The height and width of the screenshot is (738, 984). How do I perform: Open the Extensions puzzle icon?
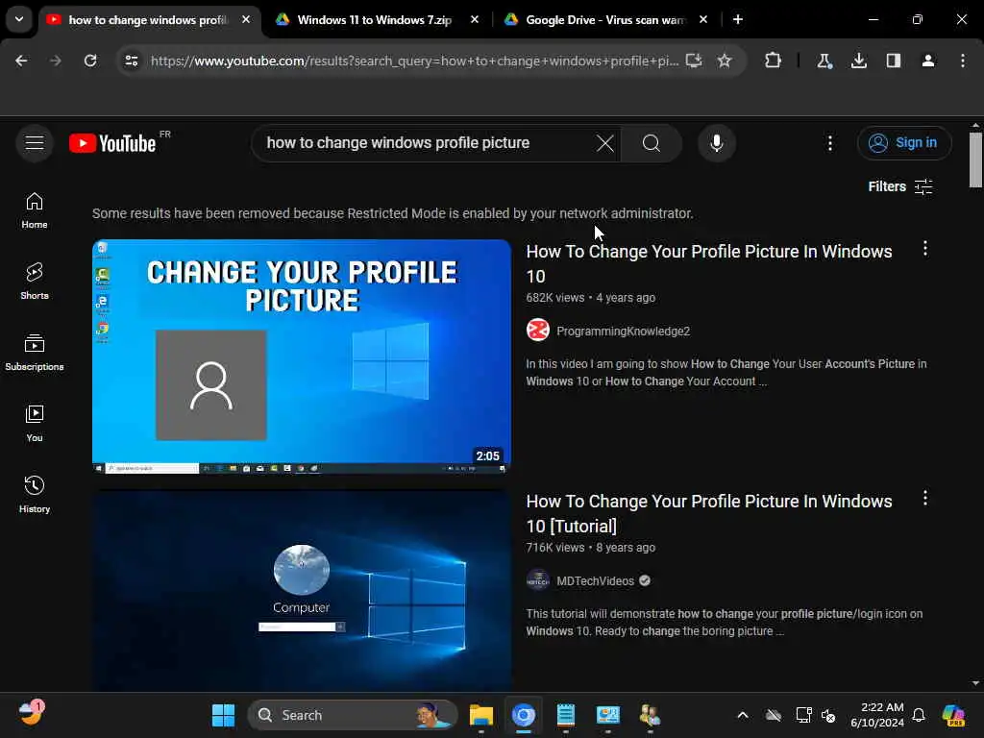click(774, 61)
